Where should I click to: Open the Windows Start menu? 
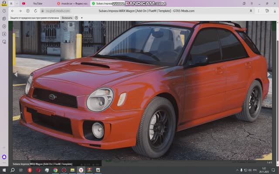(x=4, y=170)
